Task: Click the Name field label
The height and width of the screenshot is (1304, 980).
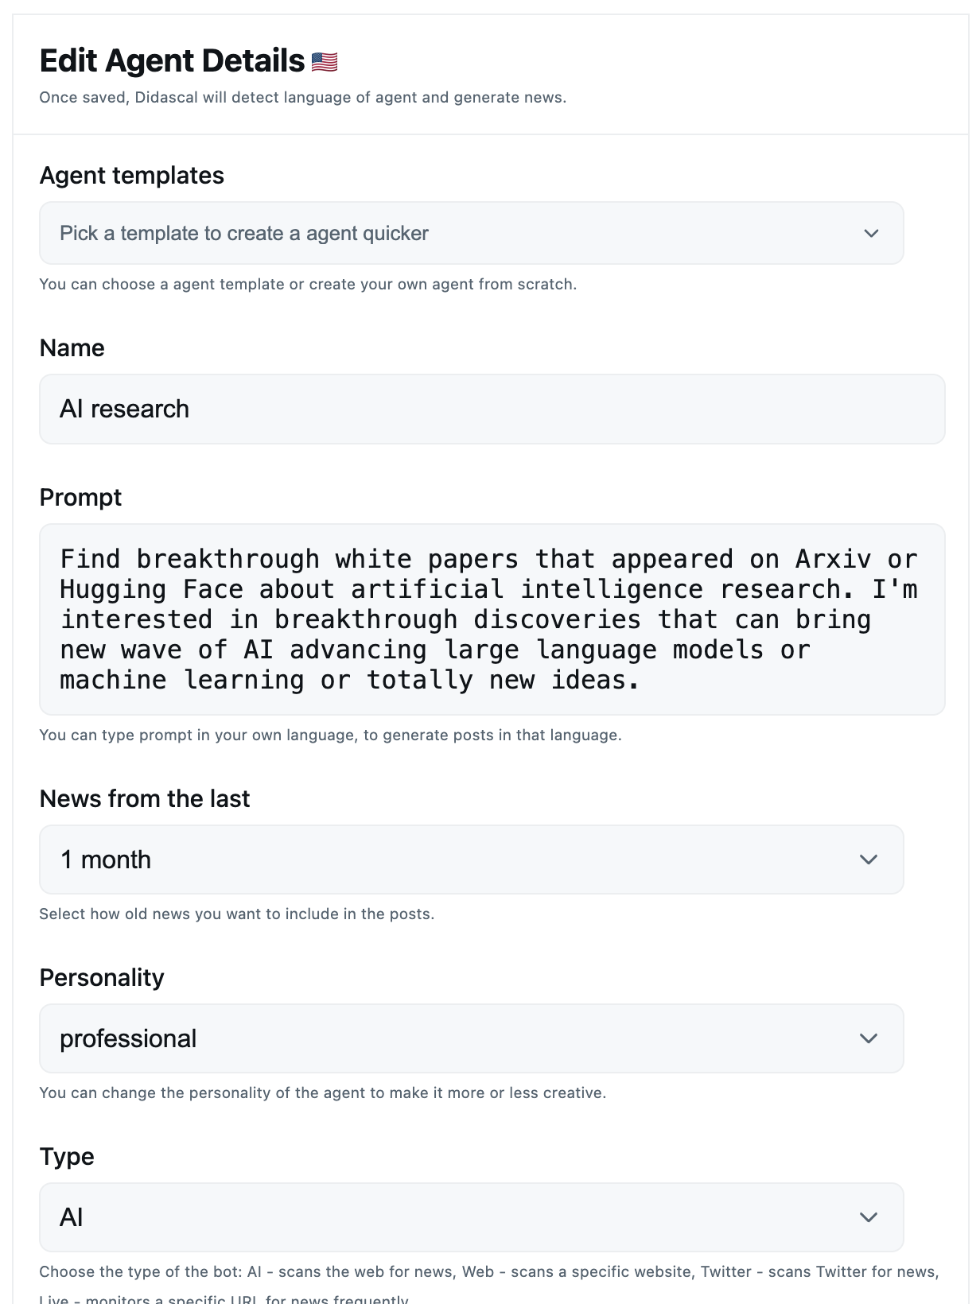Action: pos(72,347)
